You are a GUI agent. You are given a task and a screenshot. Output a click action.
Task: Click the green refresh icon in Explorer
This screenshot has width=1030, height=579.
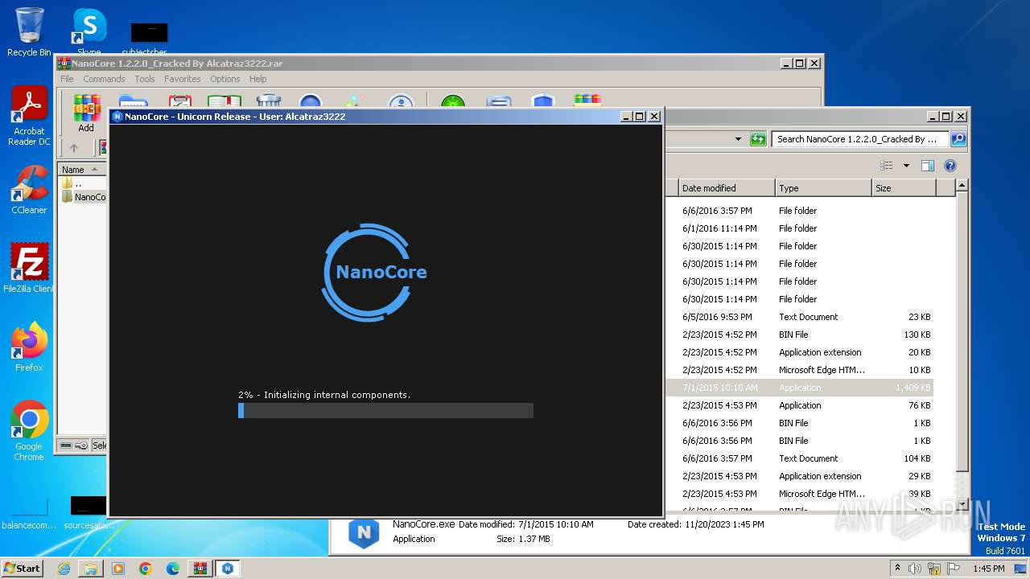tap(758, 139)
